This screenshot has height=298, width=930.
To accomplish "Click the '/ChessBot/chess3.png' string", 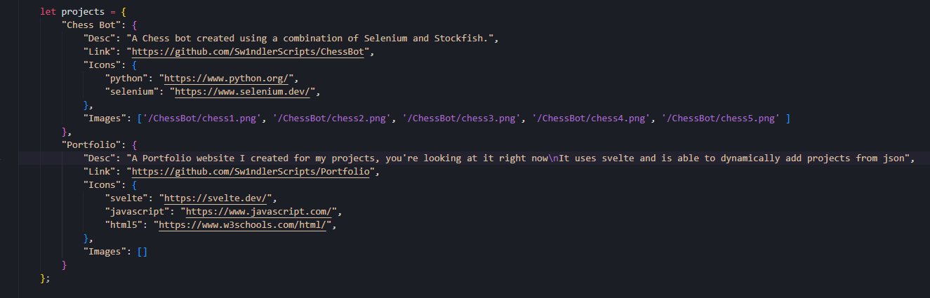I will [x=463, y=118].
